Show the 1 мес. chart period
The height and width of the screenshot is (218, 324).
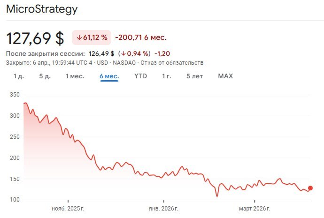(x=75, y=76)
